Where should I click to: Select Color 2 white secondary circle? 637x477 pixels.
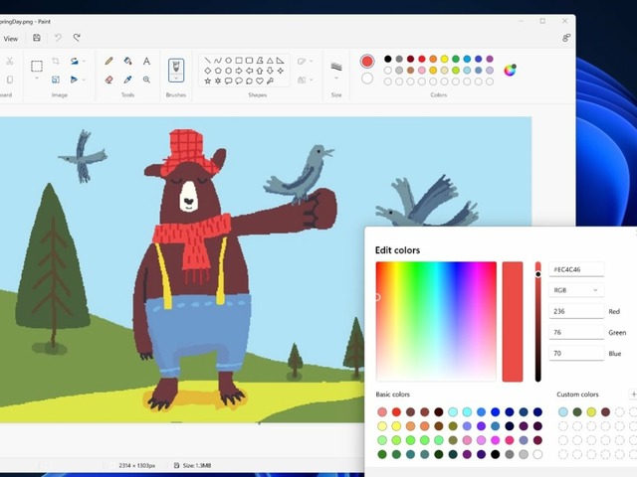tap(367, 79)
